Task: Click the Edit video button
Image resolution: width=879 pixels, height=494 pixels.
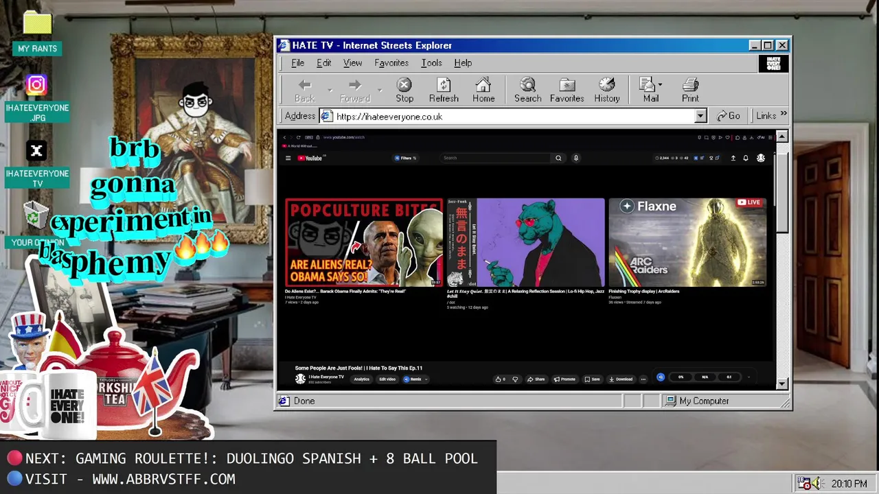Action: tap(387, 379)
